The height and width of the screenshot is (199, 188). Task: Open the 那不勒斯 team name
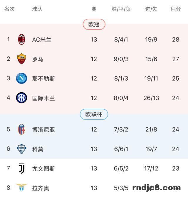[x=43, y=79]
